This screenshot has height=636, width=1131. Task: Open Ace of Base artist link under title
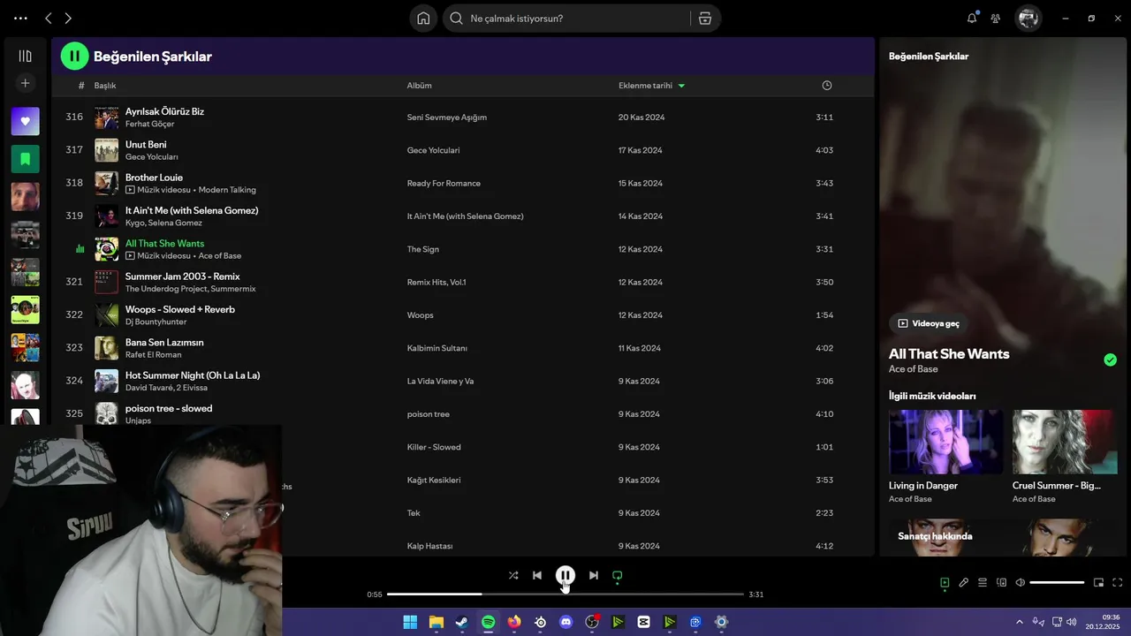coord(913,369)
